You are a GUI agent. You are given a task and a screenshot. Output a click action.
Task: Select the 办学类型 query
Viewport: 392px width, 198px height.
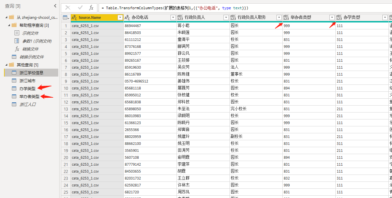click(x=27, y=88)
